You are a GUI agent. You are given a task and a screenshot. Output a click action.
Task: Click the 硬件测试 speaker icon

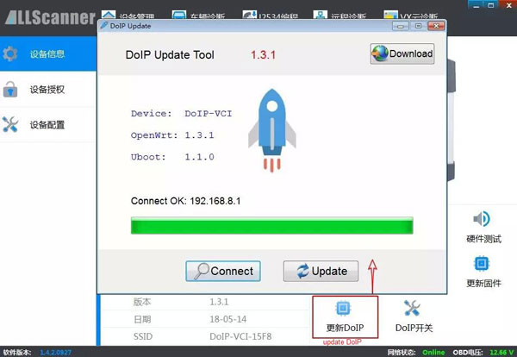(x=482, y=219)
